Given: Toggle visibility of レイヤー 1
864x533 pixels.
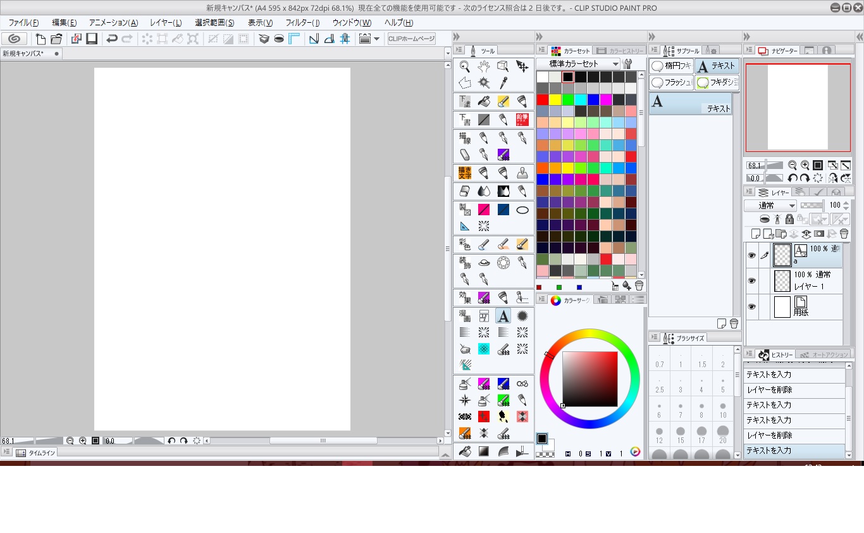Looking at the screenshot, I should point(751,280).
